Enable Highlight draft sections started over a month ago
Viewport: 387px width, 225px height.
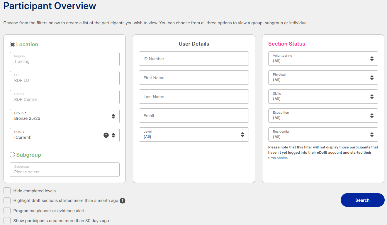7,201
